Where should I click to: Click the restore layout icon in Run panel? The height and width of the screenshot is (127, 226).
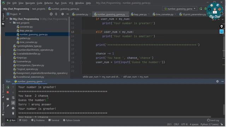click(8, 99)
